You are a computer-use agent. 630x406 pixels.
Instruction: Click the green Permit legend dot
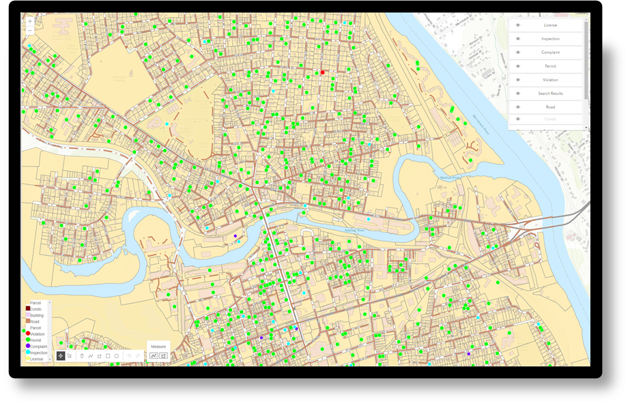pyautogui.click(x=28, y=339)
